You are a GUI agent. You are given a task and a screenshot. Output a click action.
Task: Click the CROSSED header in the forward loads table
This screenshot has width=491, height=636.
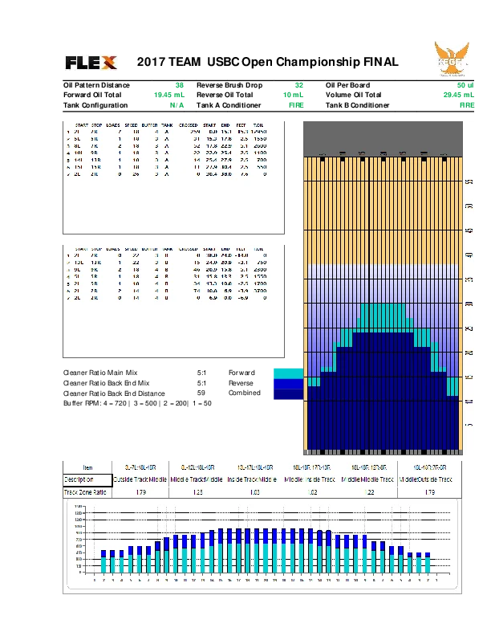click(x=188, y=125)
